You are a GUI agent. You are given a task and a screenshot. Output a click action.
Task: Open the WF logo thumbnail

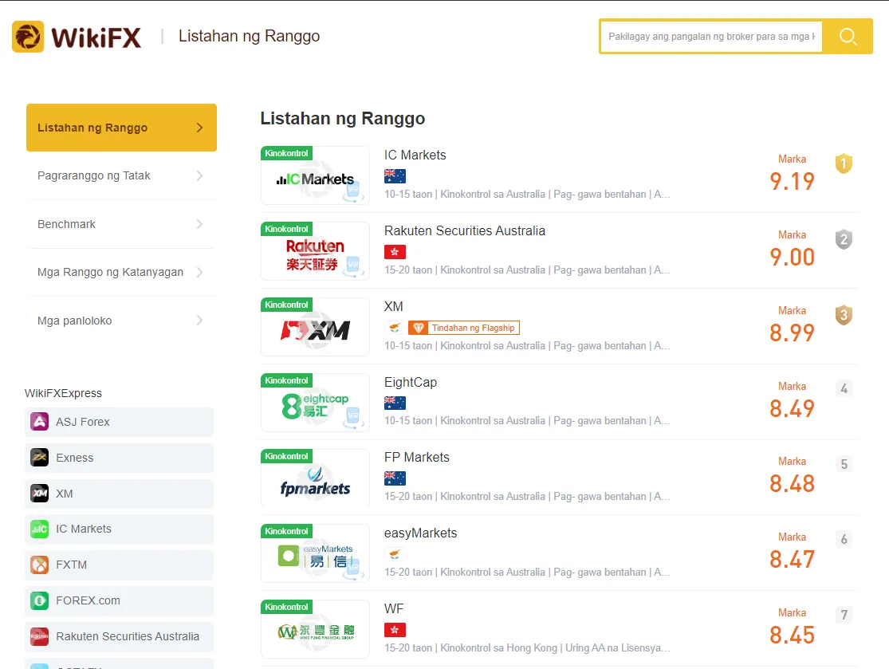pyautogui.click(x=315, y=629)
